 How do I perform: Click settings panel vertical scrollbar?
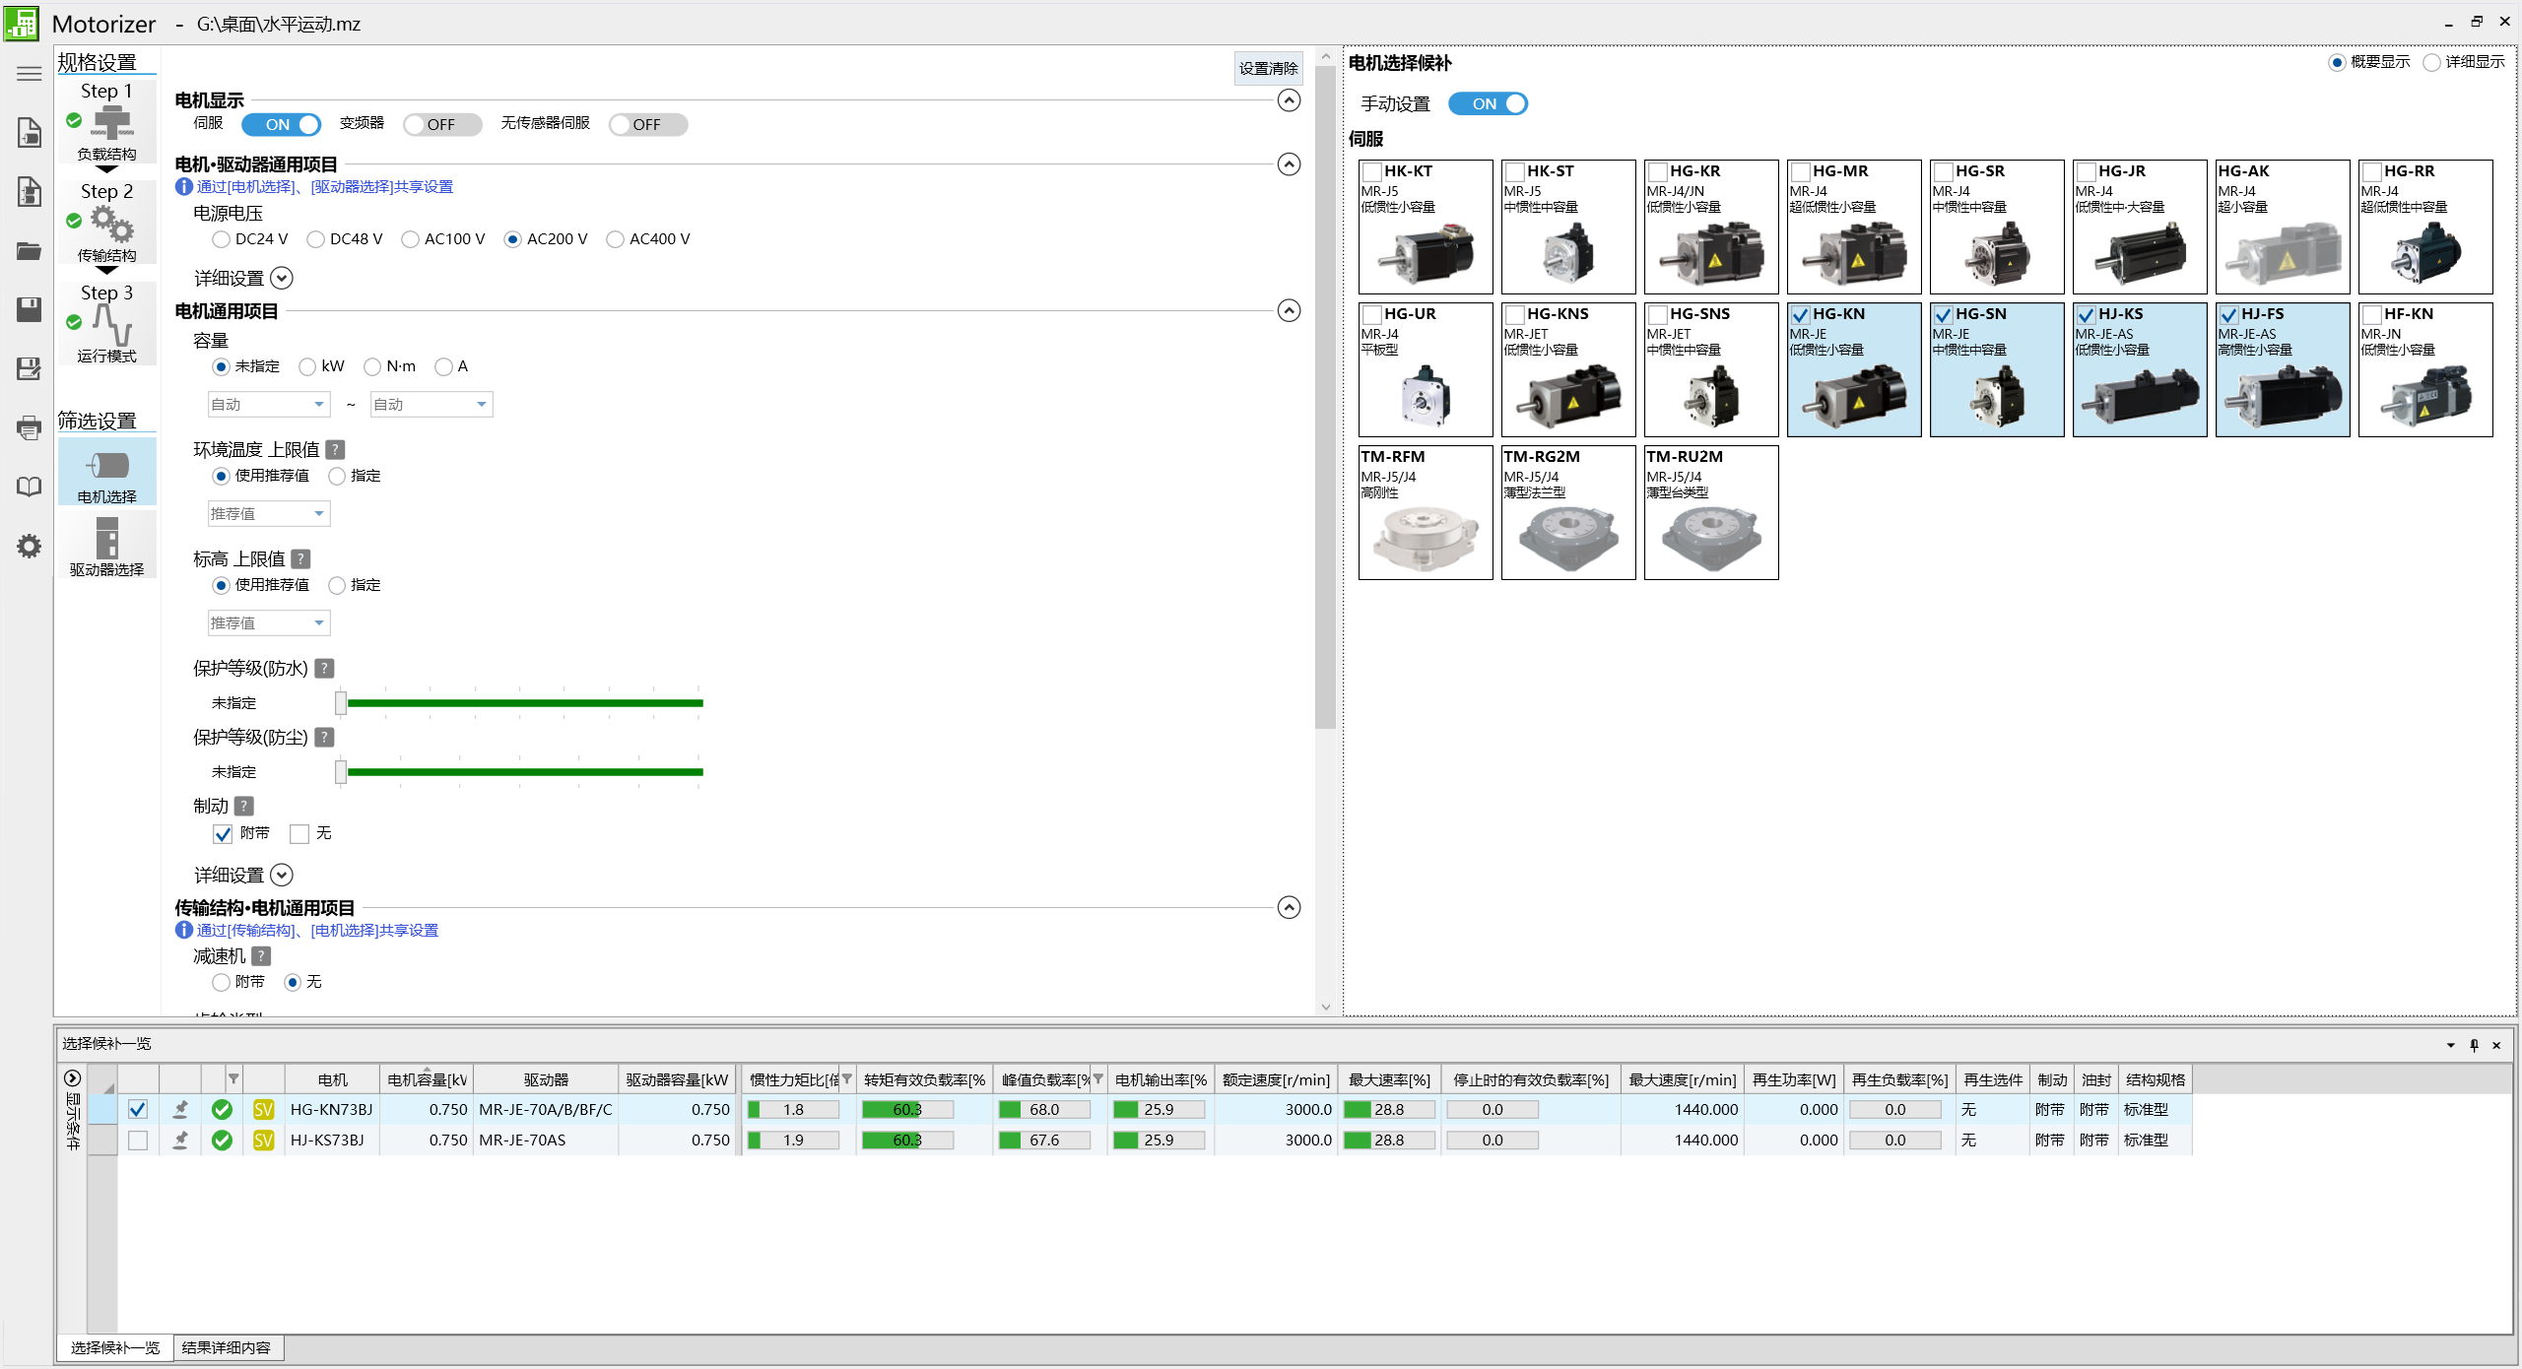[1325, 398]
